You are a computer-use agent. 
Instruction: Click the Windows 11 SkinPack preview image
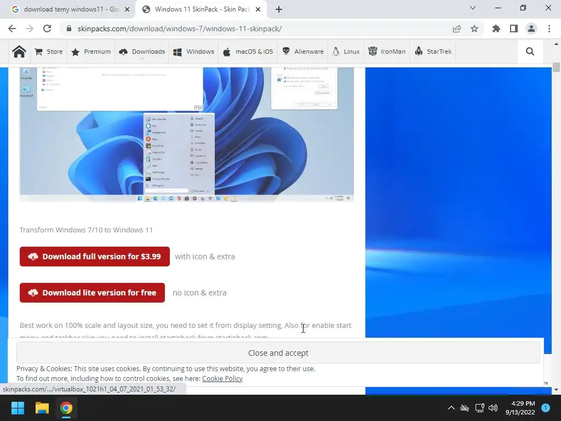(186, 135)
